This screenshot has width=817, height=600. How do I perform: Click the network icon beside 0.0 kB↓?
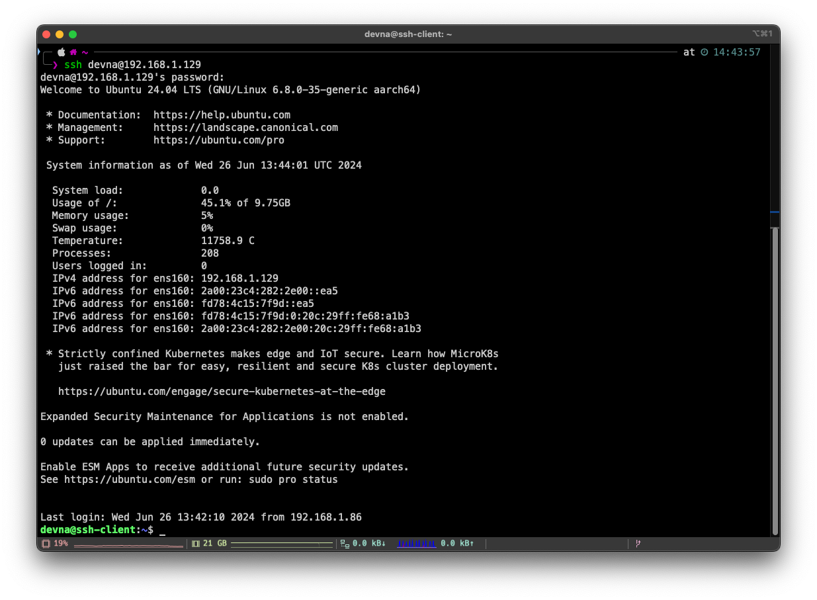pyautogui.click(x=345, y=543)
